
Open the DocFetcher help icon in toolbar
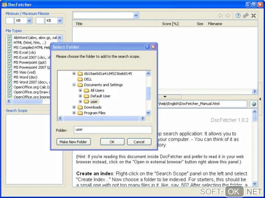point(238,16)
